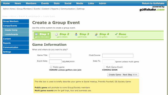Select Content in the sidebar
The image size is (168, 95).
[16, 39]
